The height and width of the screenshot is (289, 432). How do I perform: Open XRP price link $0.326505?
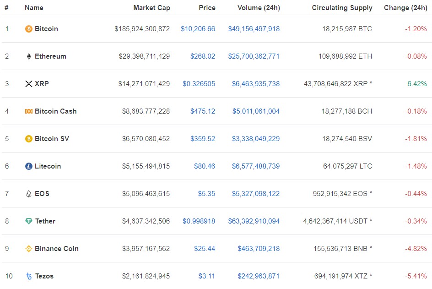coord(199,84)
